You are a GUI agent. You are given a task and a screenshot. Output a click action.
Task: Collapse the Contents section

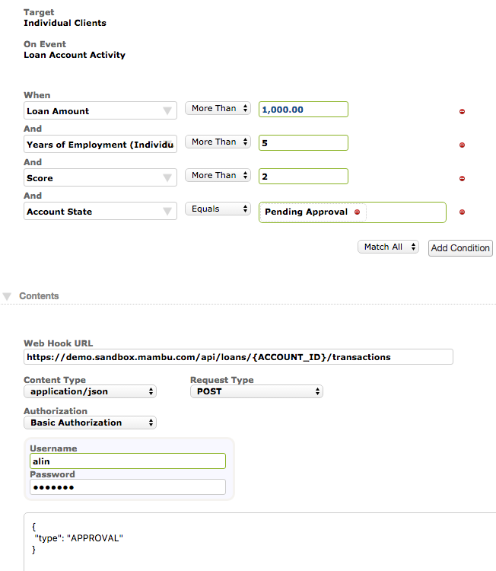pyautogui.click(x=8, y=295)
